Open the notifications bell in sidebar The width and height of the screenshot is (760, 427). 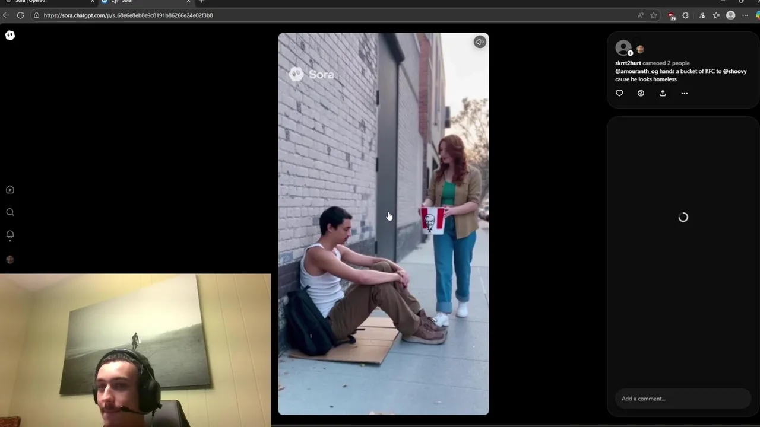coord(10,235)
